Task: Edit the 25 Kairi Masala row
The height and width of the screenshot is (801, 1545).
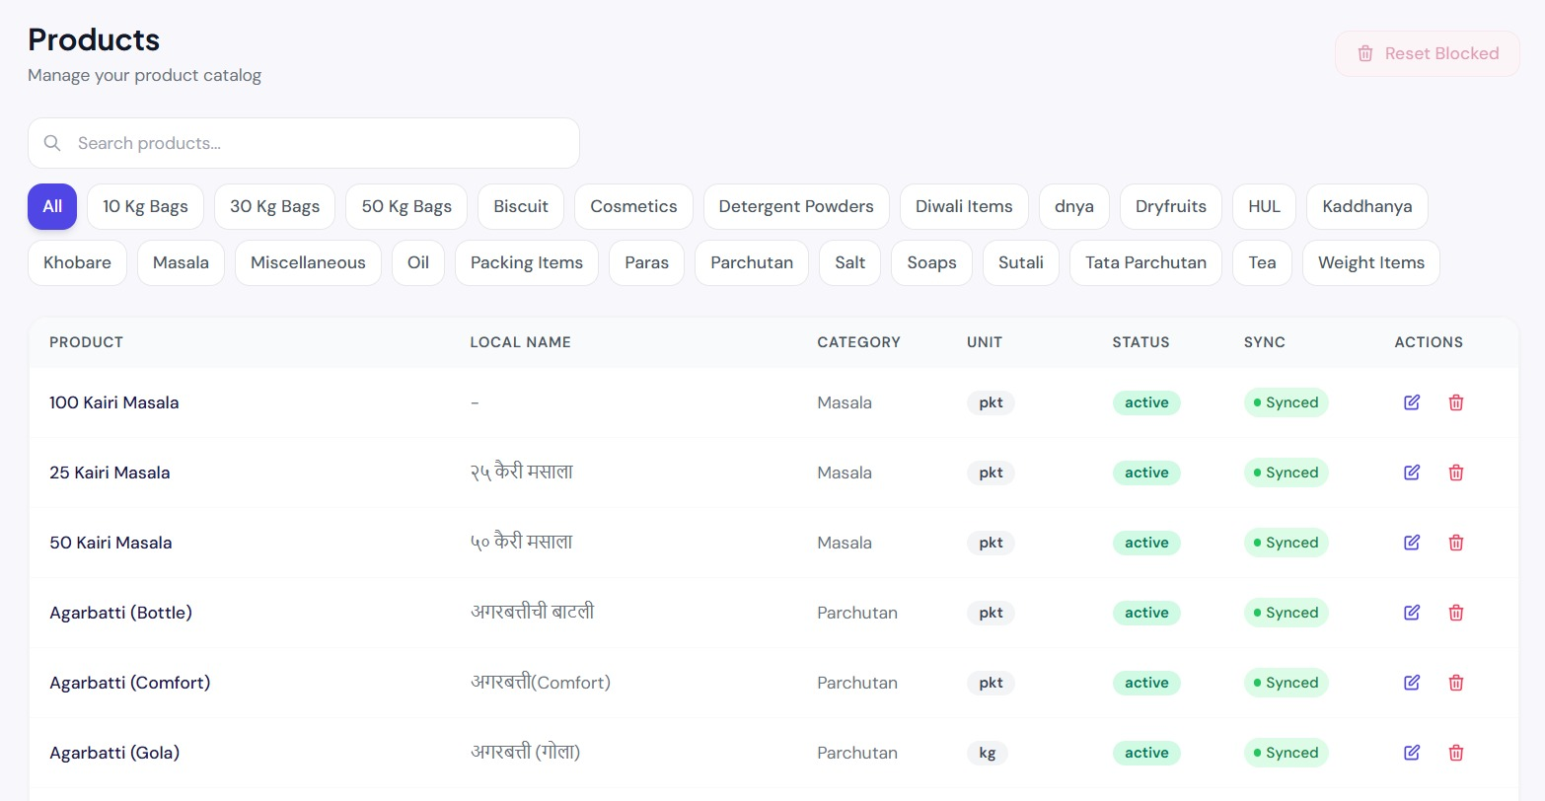Action: pyautogui.click(x=1412, y=473)
